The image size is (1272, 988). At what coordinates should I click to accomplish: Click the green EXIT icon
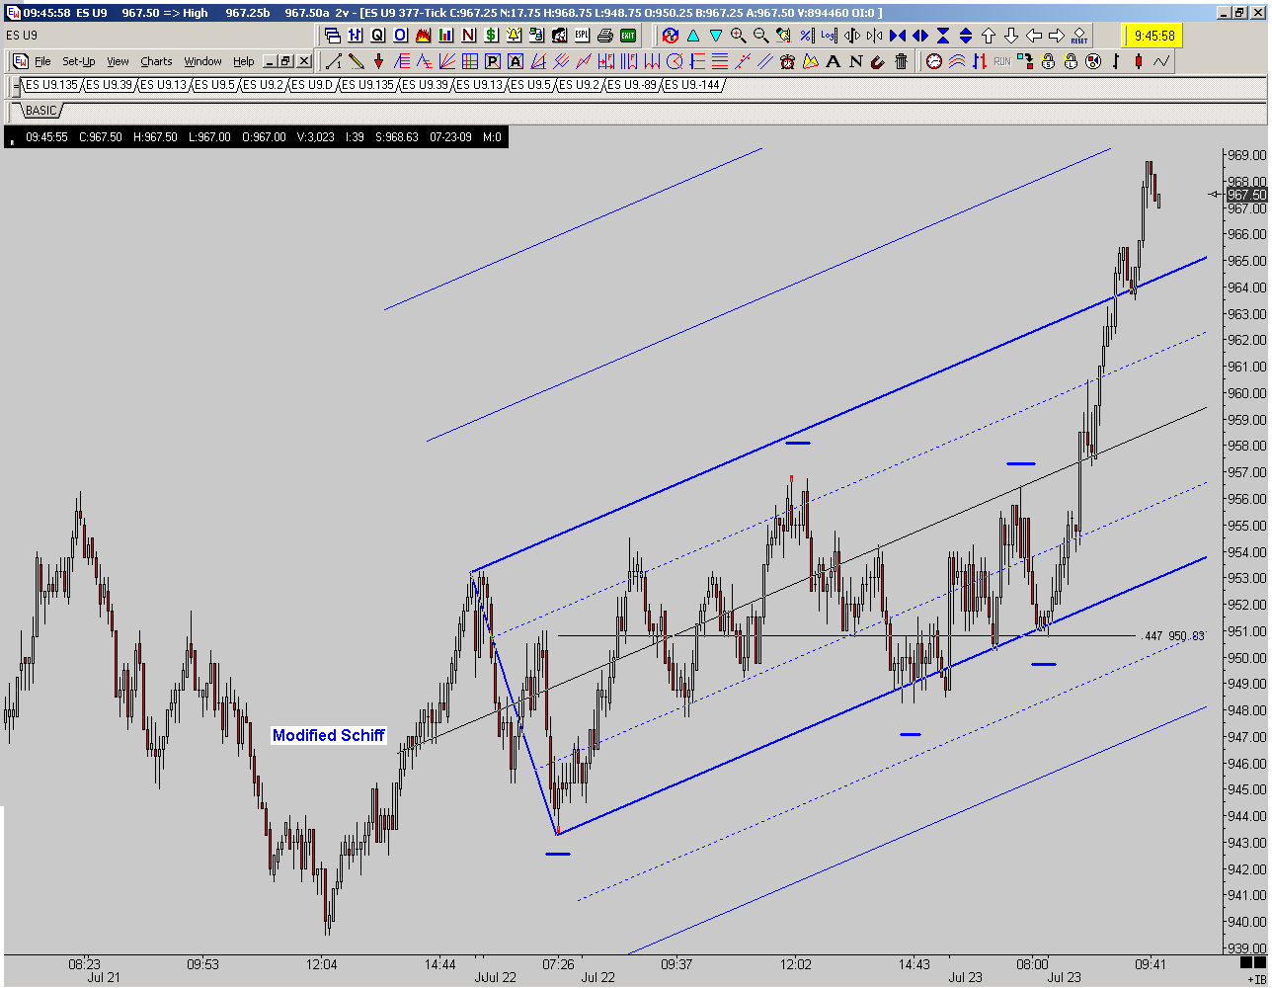(628, 36)
